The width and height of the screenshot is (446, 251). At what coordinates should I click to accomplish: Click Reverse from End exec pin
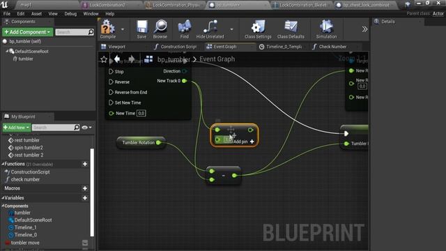(111, 92)
